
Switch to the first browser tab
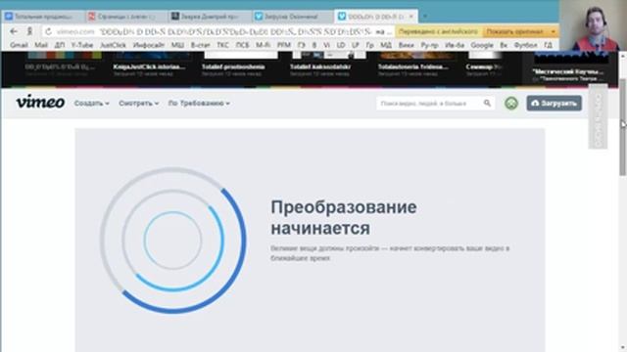(42, 17)
